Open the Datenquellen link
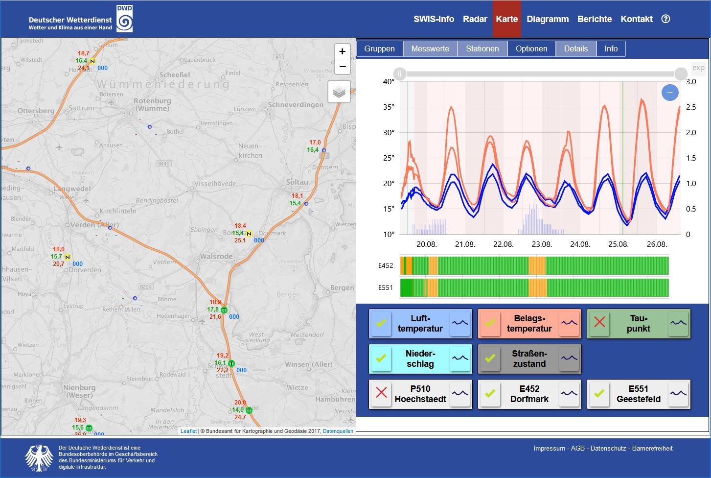The image size is (711, 478). (338, 431)
